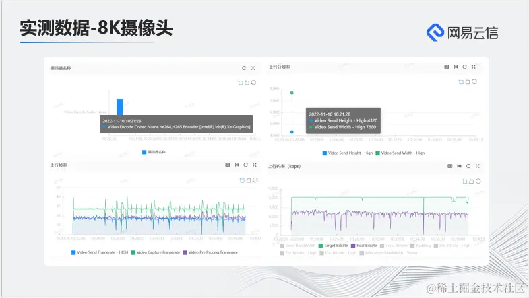Toggle the Target Bitrate legend series
Screen dimensions: 529x298
tap(333, 246)
